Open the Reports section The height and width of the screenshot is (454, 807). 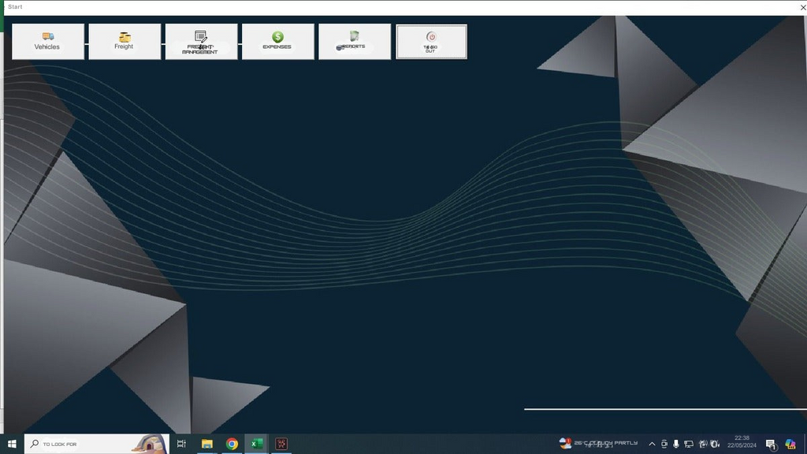354,42
